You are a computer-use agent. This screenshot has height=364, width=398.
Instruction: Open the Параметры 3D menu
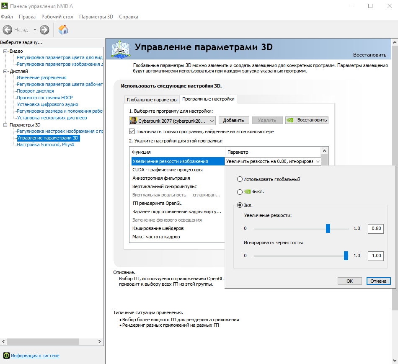96,17
